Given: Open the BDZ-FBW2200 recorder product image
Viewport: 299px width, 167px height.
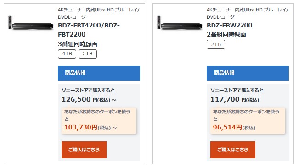Looking at the screenshot, I should coord(180,23).
